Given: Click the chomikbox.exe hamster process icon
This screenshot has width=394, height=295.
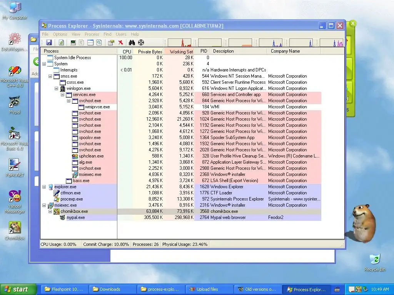Looking at the screenshot, I should click(57, 212).
